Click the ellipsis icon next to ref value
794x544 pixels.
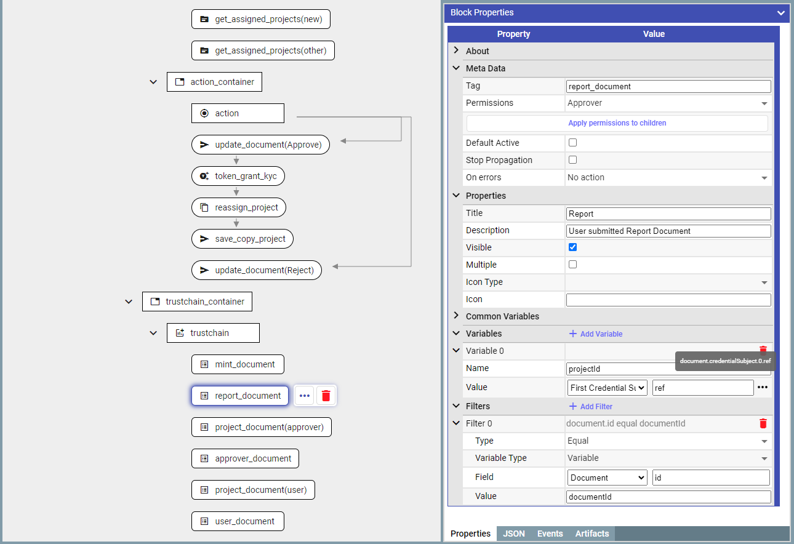click(x=763, y=388)
